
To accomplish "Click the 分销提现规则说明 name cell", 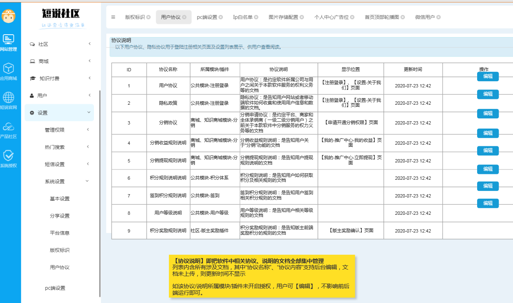I will click(x=168, y=161).
